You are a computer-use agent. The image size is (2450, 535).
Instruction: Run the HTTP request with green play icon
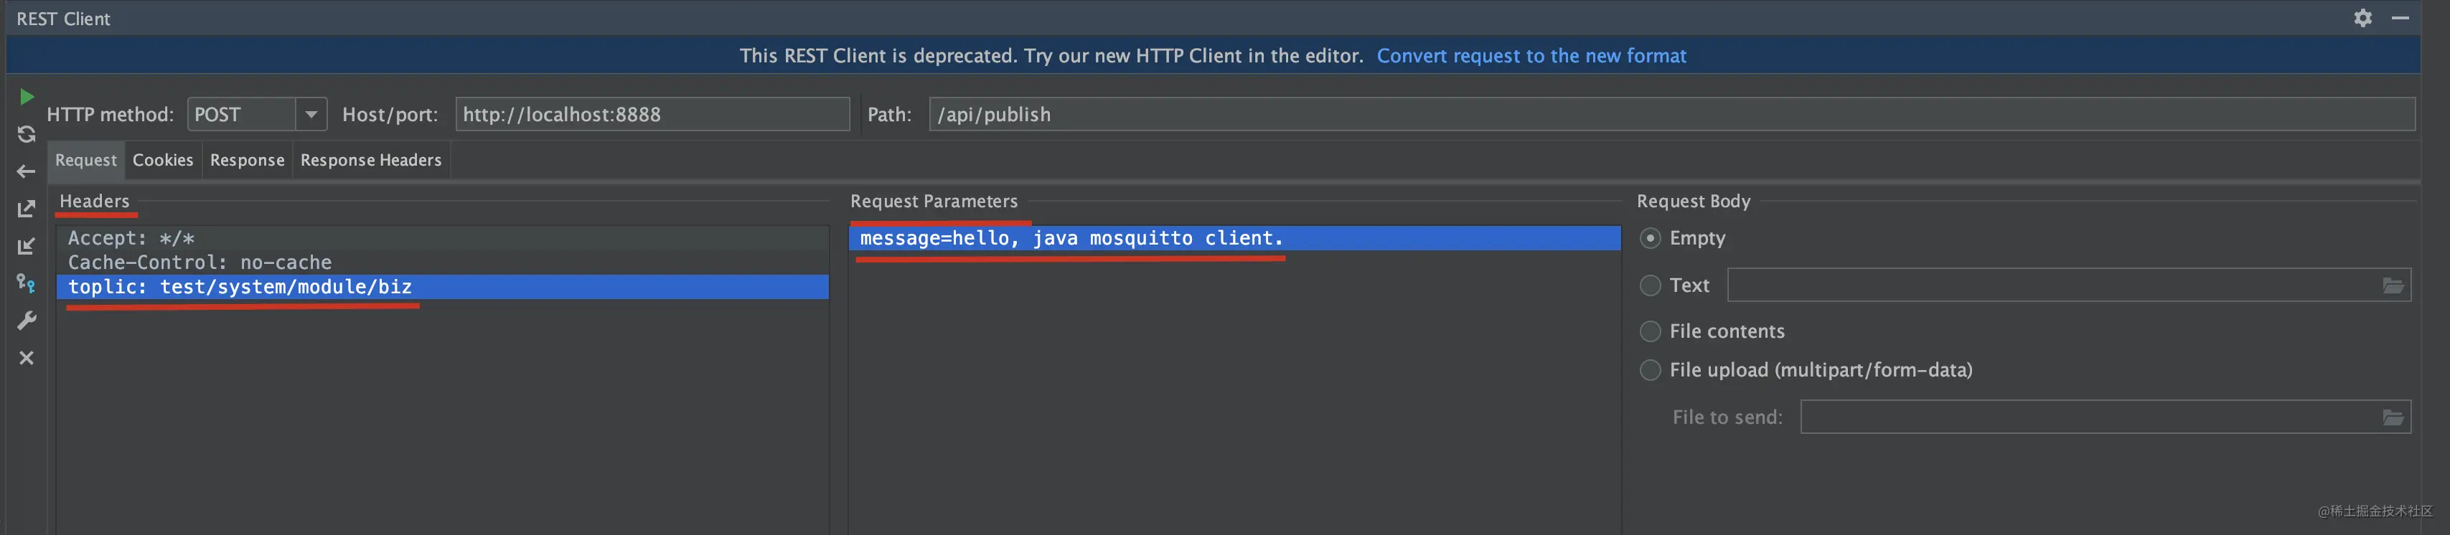coord(27,97)
